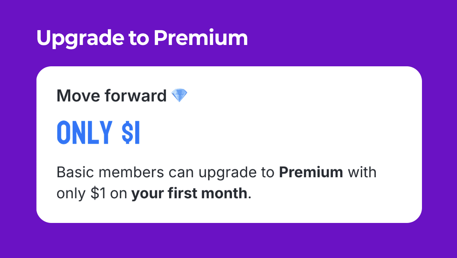Click the blank area of white promo card
This screenshot has height=258, width=457.
click(305, 122)
